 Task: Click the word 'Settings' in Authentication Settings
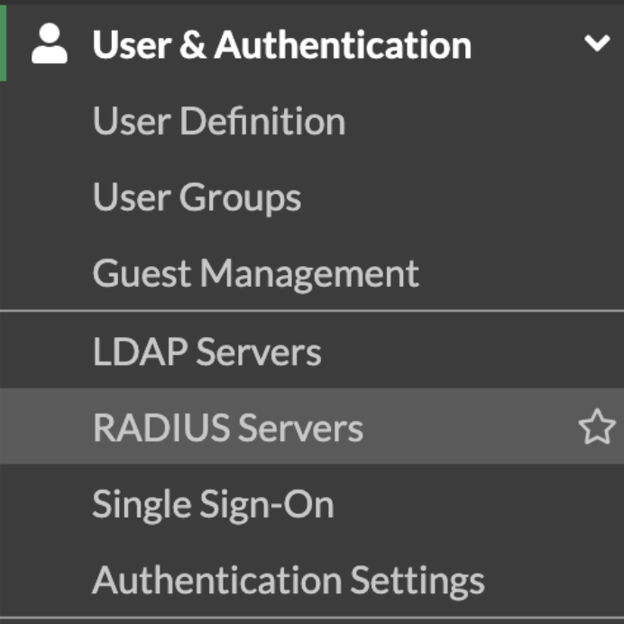point(418,580)
